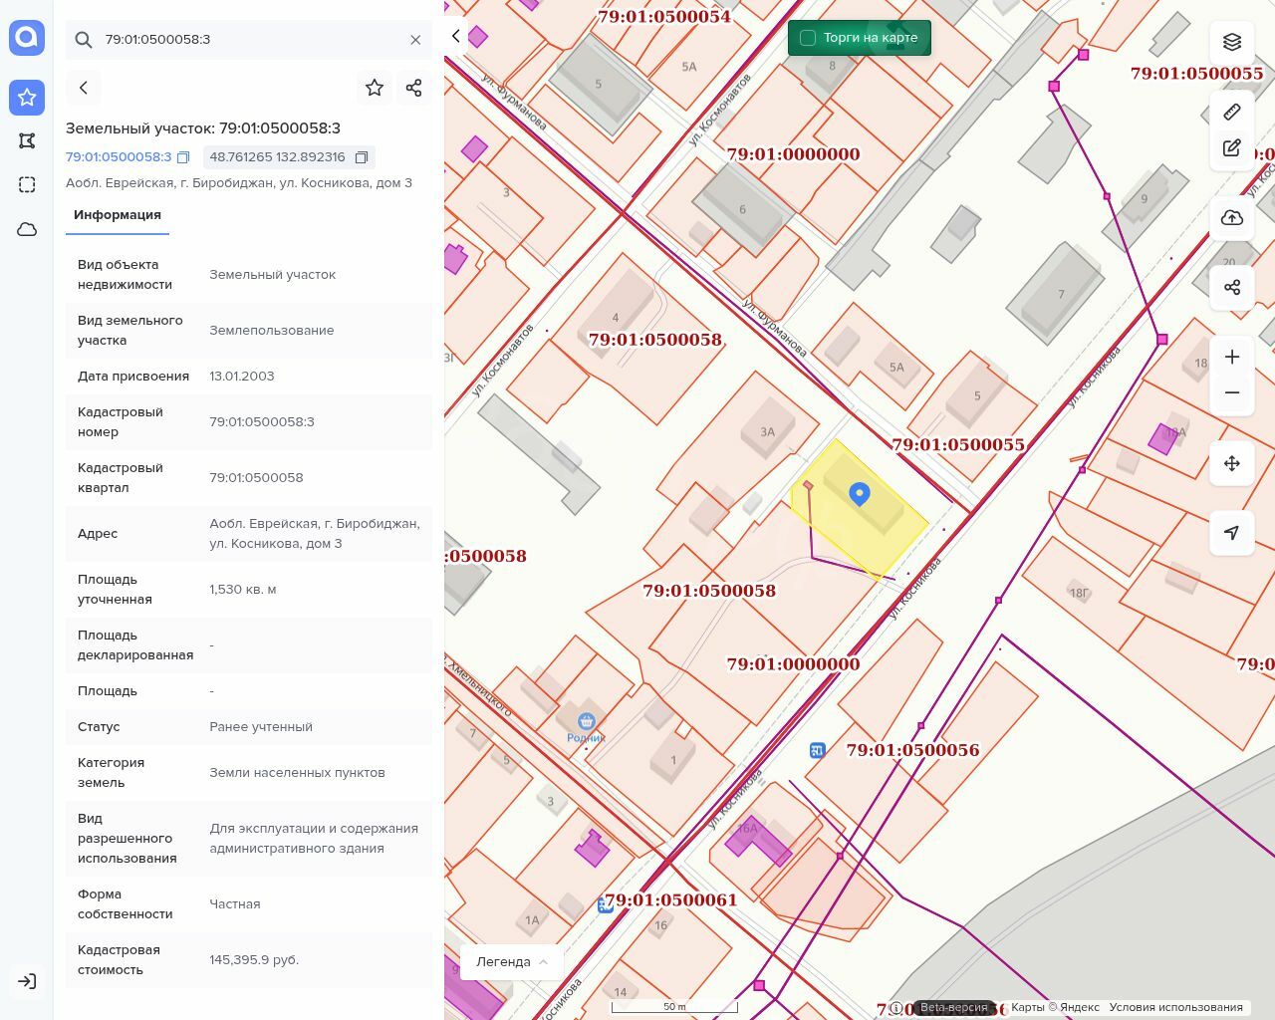Go back using the left chevron

click(84, 88)
